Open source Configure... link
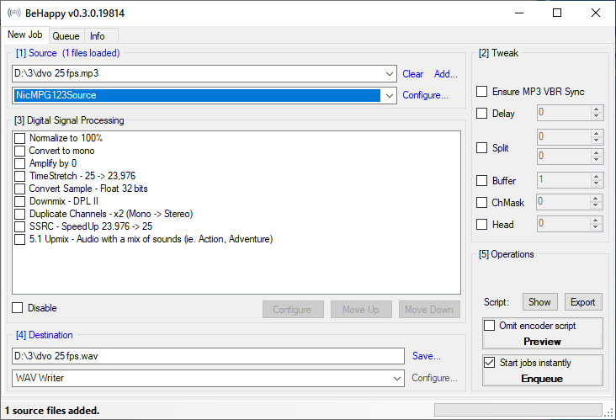Viewport: 616px width, 420px height. point(425,95)
